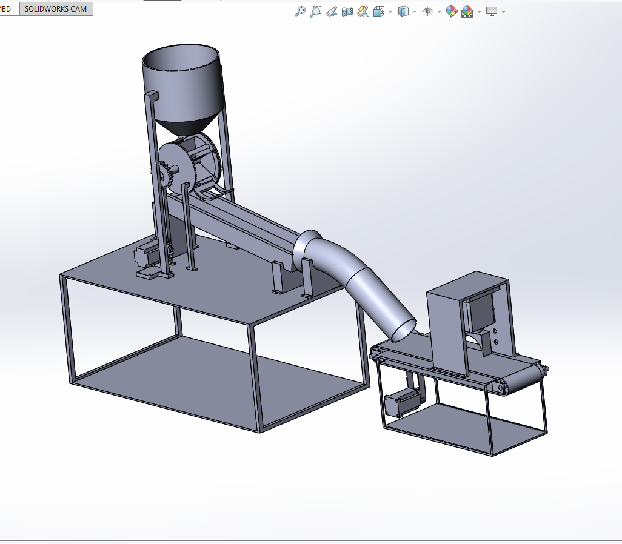This screenshot has width=622, height=544.
Task: Toggle Hide/Show Items eye icon
Action: pyautogui.click(x=427, y=12)
